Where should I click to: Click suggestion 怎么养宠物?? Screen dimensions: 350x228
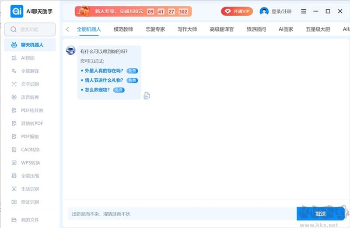[x=97, y=90]
